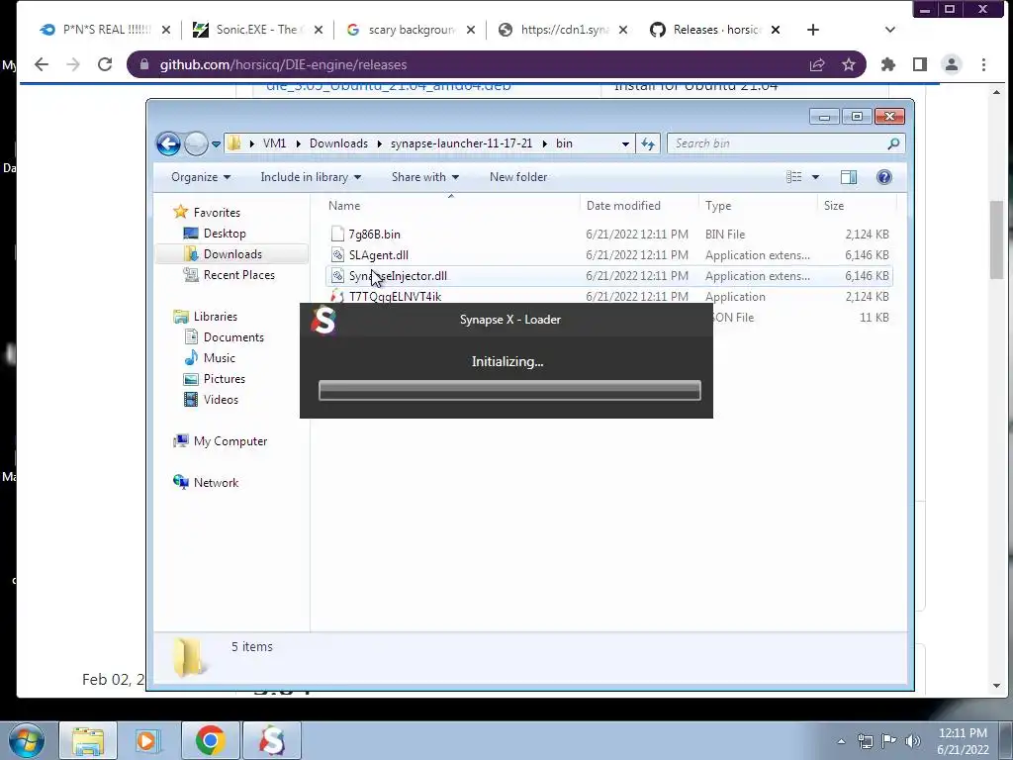Open Favorites in the navigation pane

pyautogui.click(x=217, y=212)
